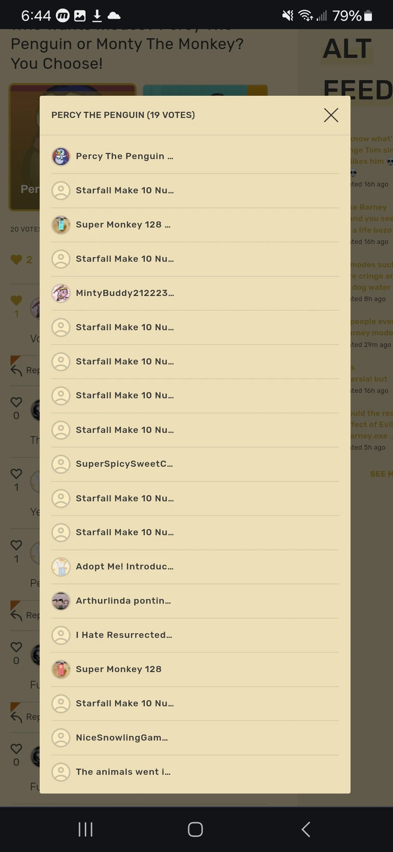Close the Percy The Penguin votes dialog
The width and height of the screenshot is (393, 852).
[x=331, y=115]
